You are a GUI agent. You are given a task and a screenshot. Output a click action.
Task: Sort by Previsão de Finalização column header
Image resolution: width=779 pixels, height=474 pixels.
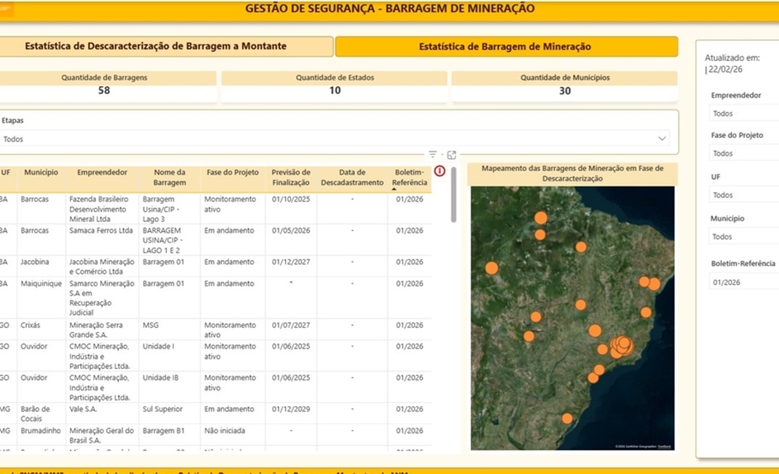click(291, 177)
